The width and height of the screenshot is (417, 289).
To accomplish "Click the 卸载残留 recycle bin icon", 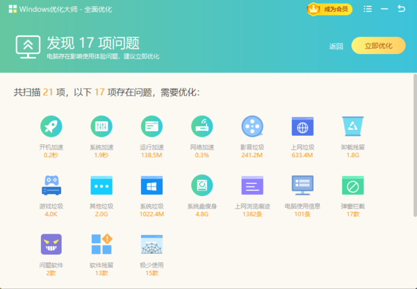I will [x=352, y=126].
